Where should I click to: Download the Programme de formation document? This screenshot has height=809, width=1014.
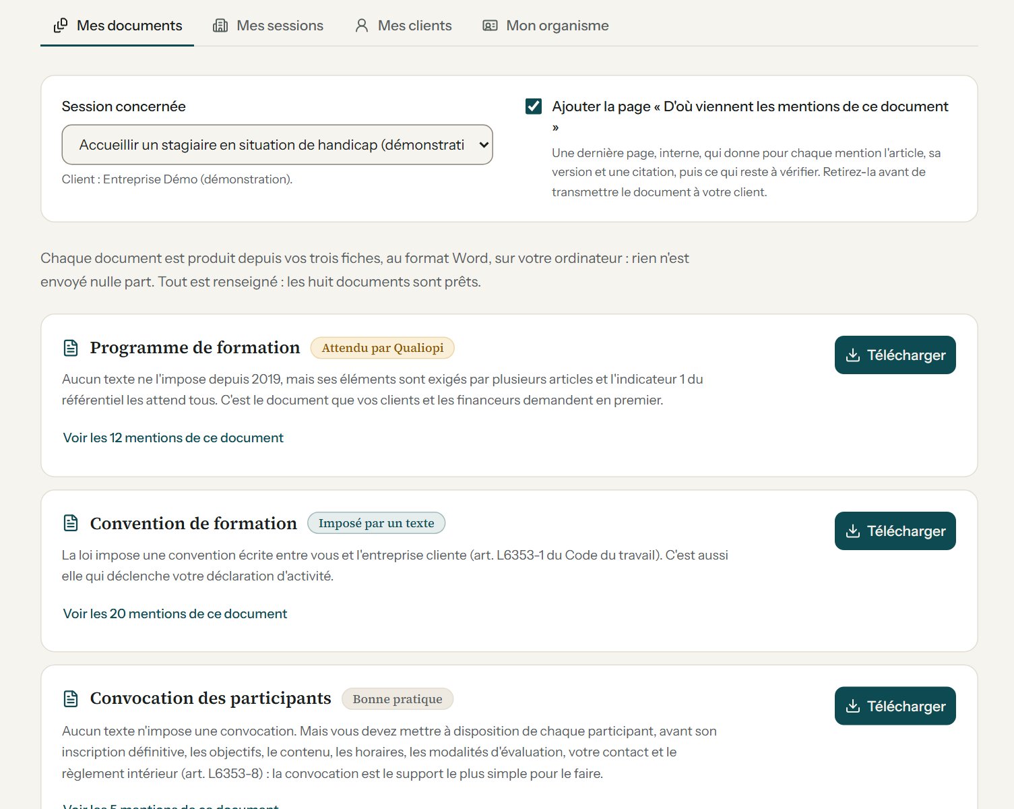click(895, 355)
